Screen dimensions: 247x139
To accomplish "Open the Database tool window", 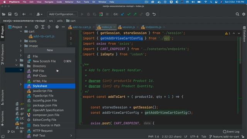I will click(244, 34).
